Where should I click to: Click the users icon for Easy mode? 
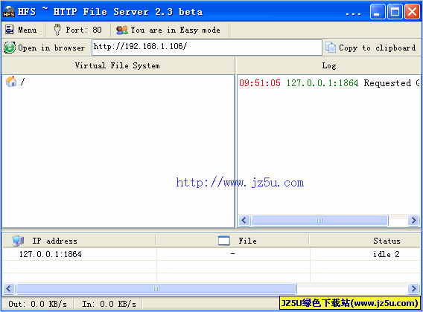tap(122, 30)
